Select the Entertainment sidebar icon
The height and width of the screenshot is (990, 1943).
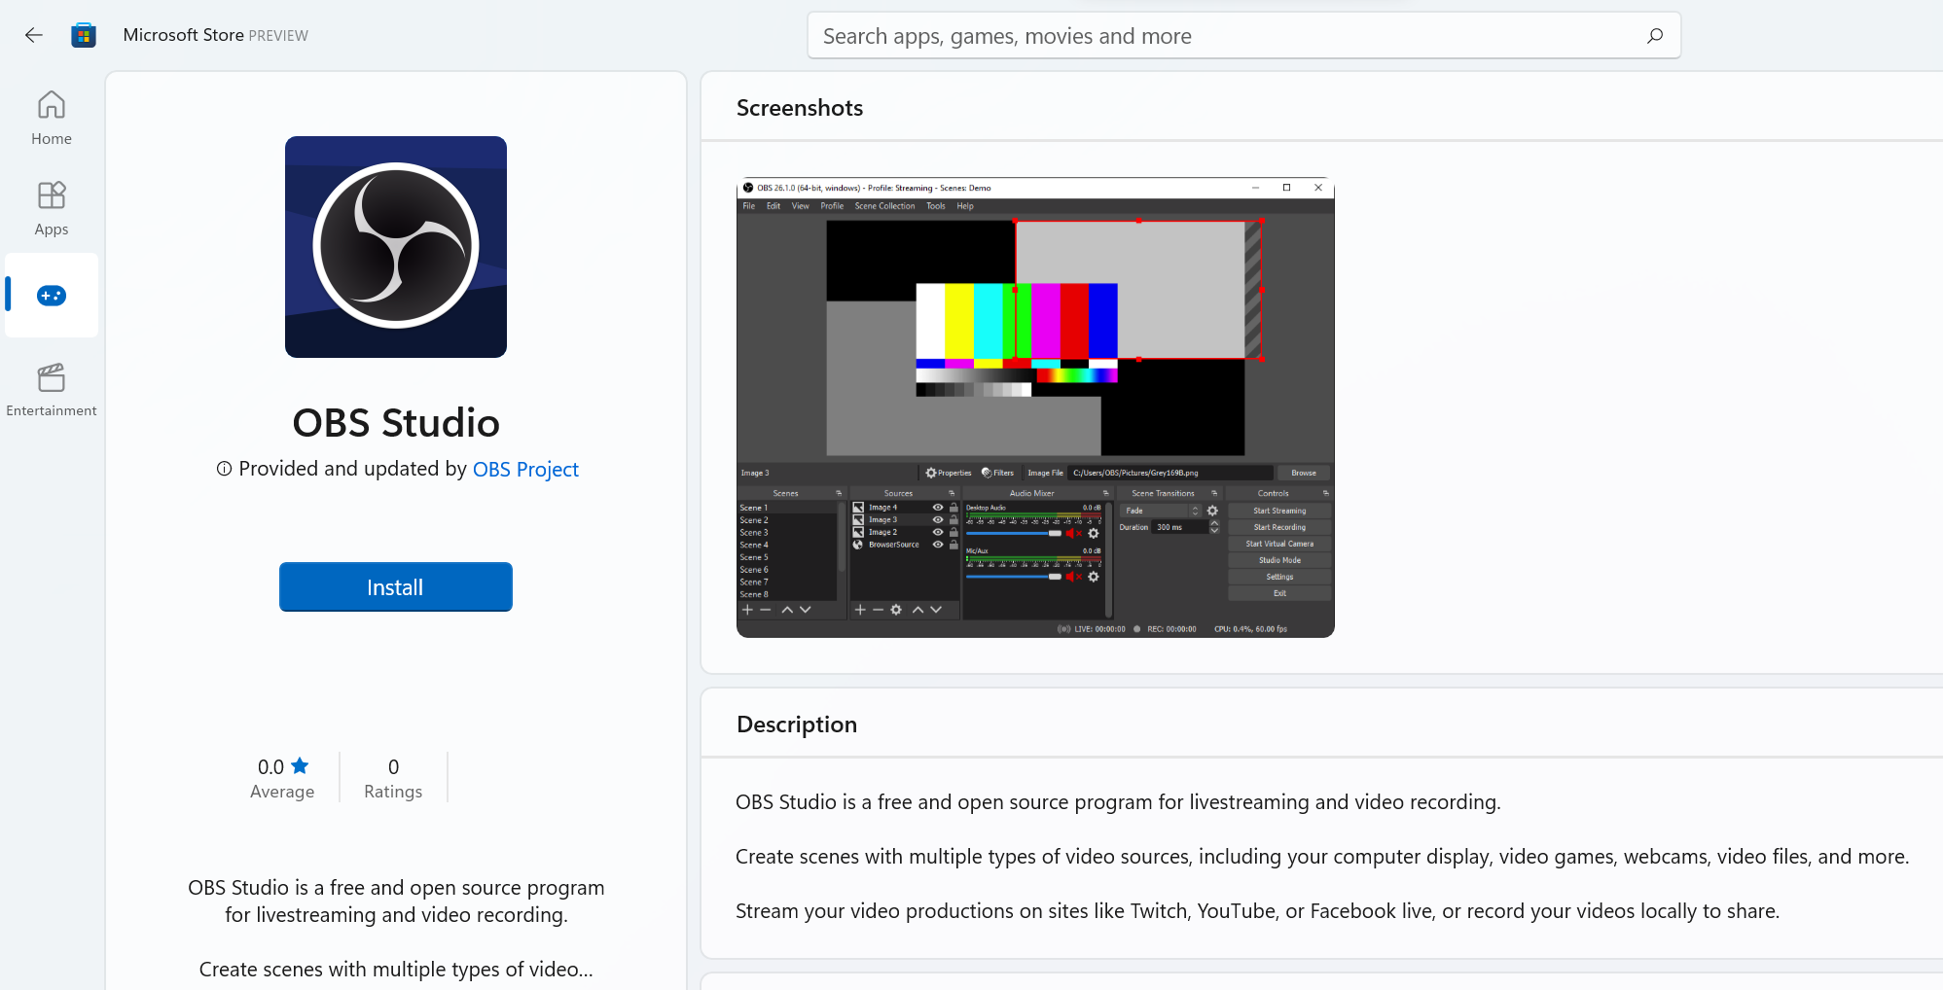pos(51,388)
